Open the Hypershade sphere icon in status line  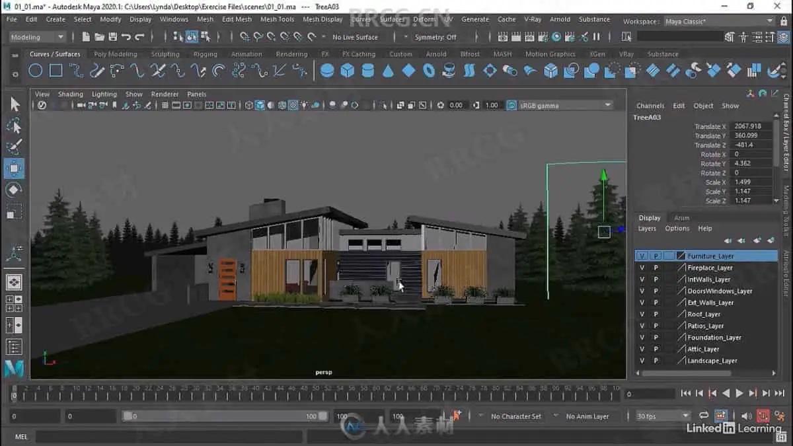coord(556,37)
